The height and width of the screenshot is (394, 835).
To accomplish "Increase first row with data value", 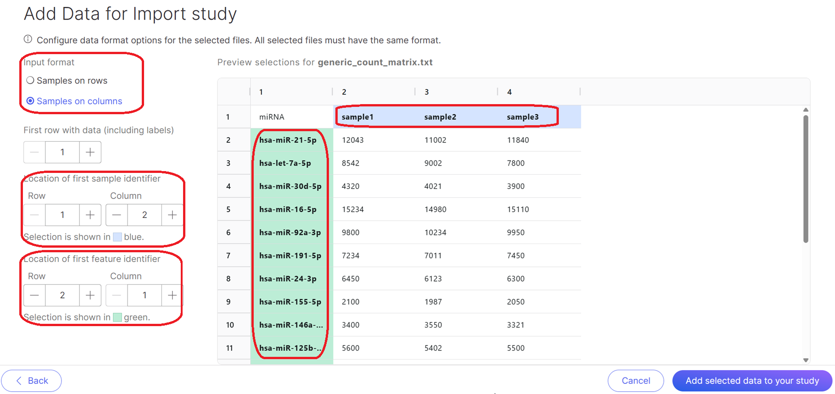I will (x=90, y=152).
